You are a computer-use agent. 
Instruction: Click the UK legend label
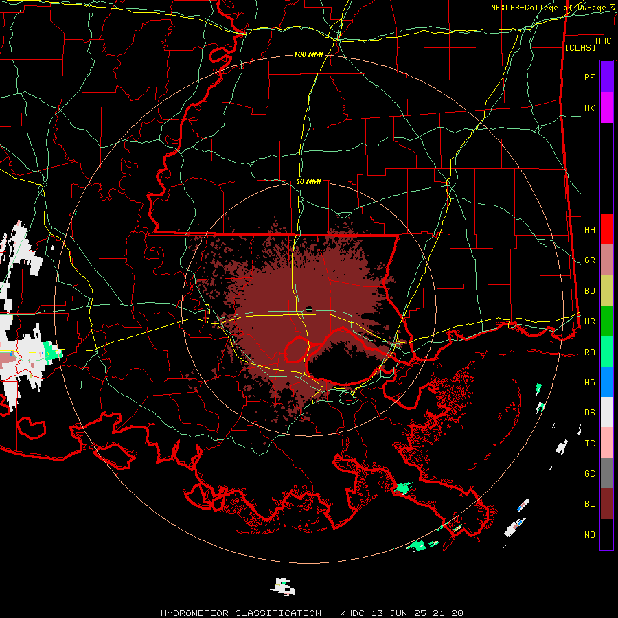[589, 108]
